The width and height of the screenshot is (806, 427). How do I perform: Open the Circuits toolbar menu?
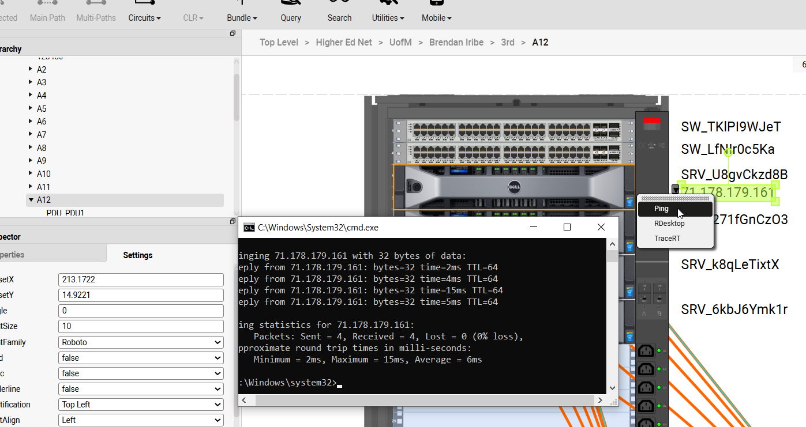(x=144, y=18)
